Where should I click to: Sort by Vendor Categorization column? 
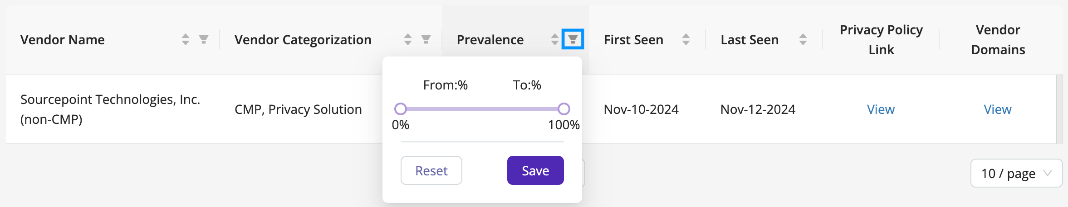point(408,40)
